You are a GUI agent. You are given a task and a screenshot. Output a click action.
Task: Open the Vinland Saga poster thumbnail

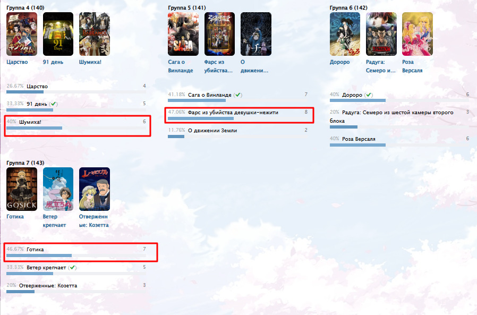pos(183,34)
